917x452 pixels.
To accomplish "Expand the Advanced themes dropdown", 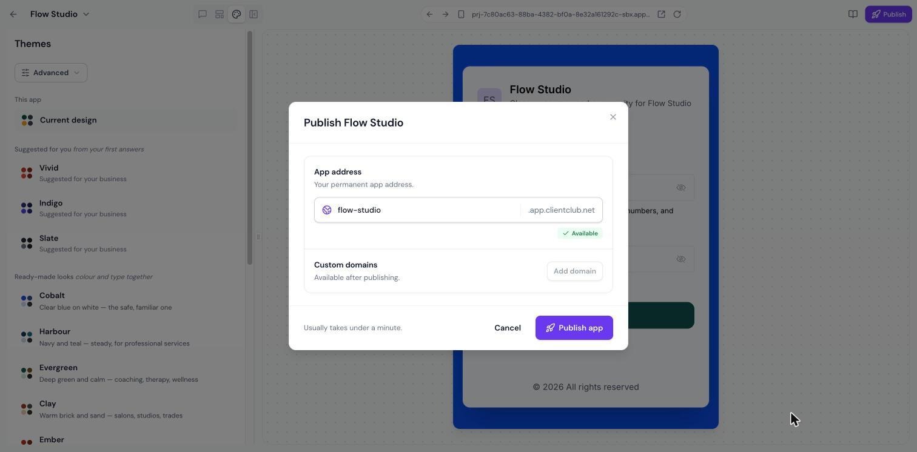I will [51, 73].
